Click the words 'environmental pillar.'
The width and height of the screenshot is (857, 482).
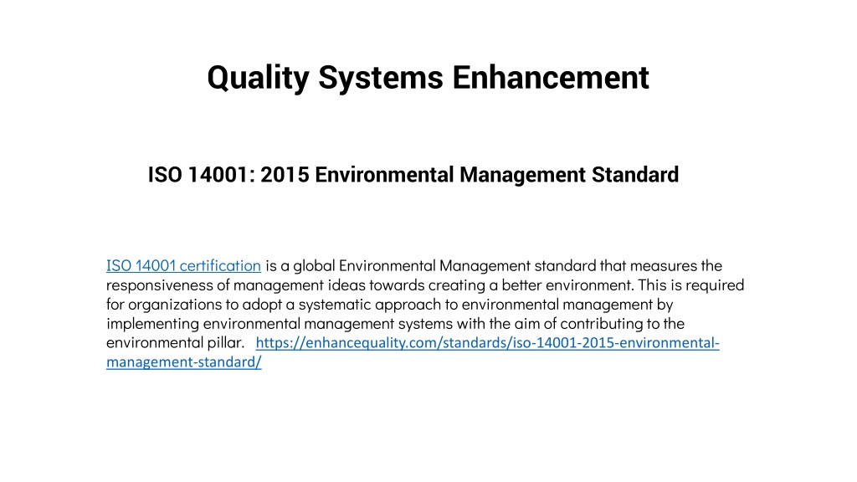click(175, 342)
